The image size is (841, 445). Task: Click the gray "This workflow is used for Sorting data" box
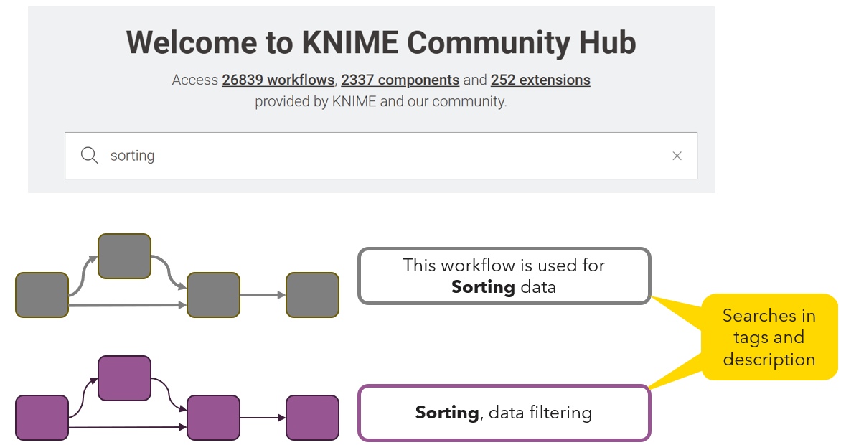(x=504, y=276)
